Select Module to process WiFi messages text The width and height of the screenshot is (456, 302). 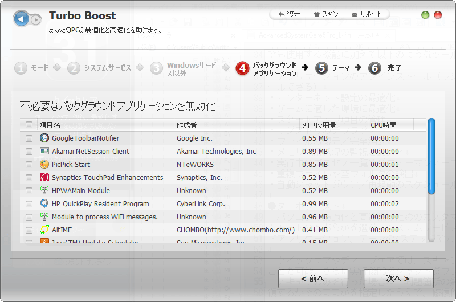point(105,217)
